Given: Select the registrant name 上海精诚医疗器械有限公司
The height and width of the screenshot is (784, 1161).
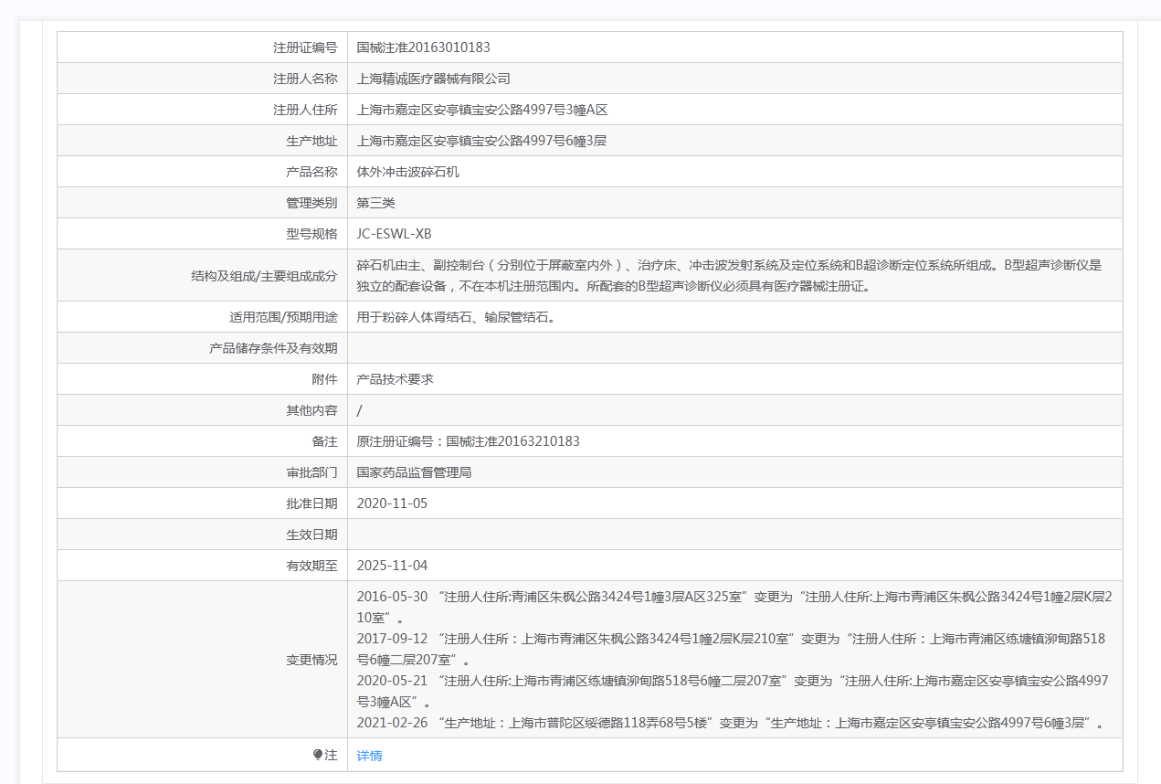Looking at the screenshot, I should click(433, 79).
